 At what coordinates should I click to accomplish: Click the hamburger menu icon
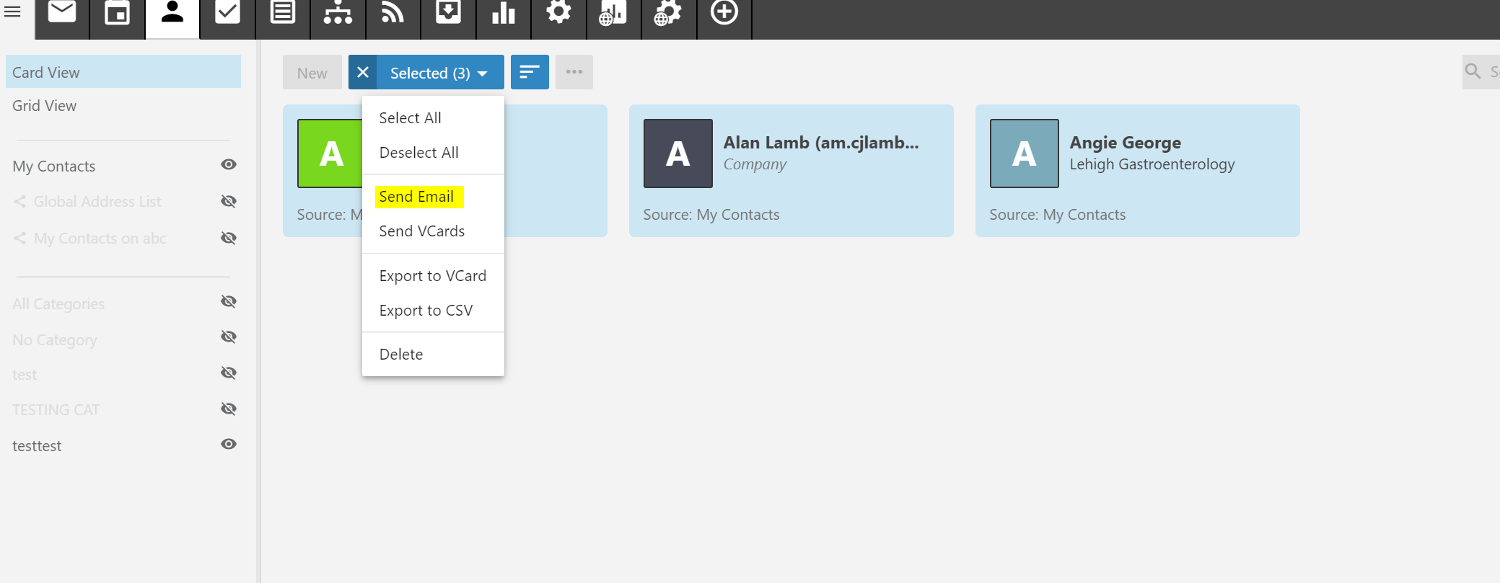(x=12, y=12)
